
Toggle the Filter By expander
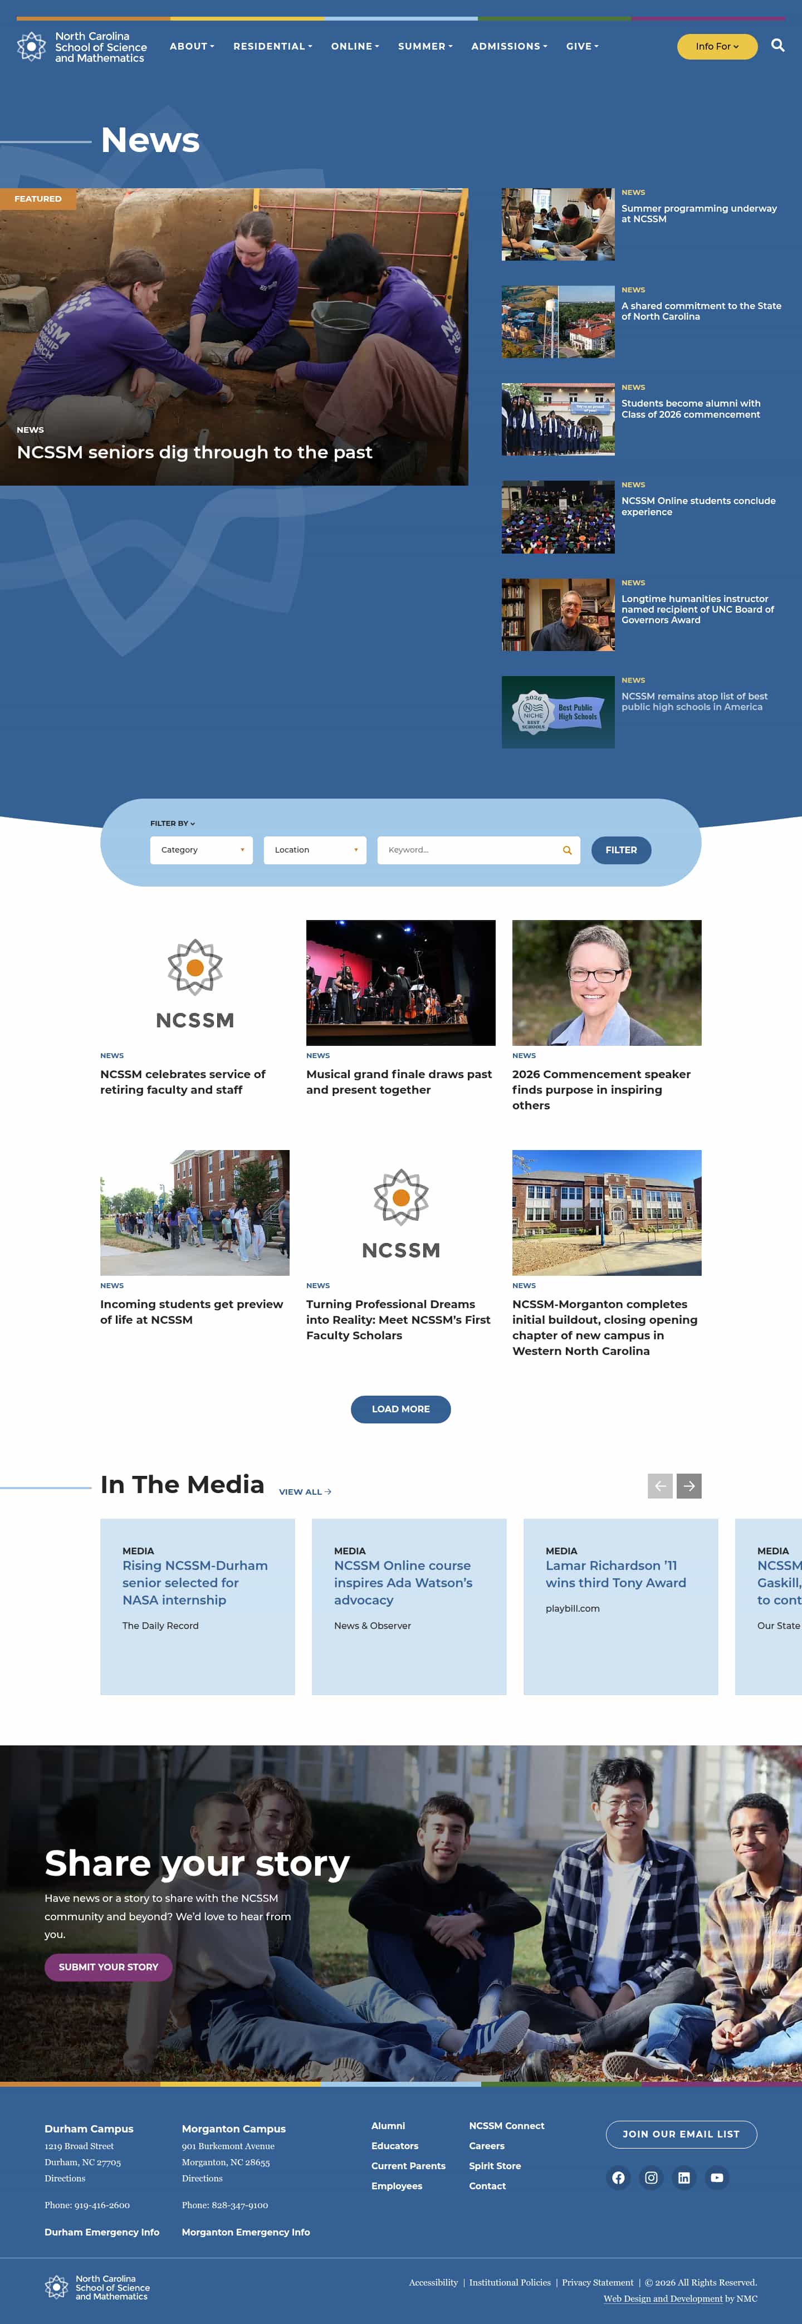172,823
